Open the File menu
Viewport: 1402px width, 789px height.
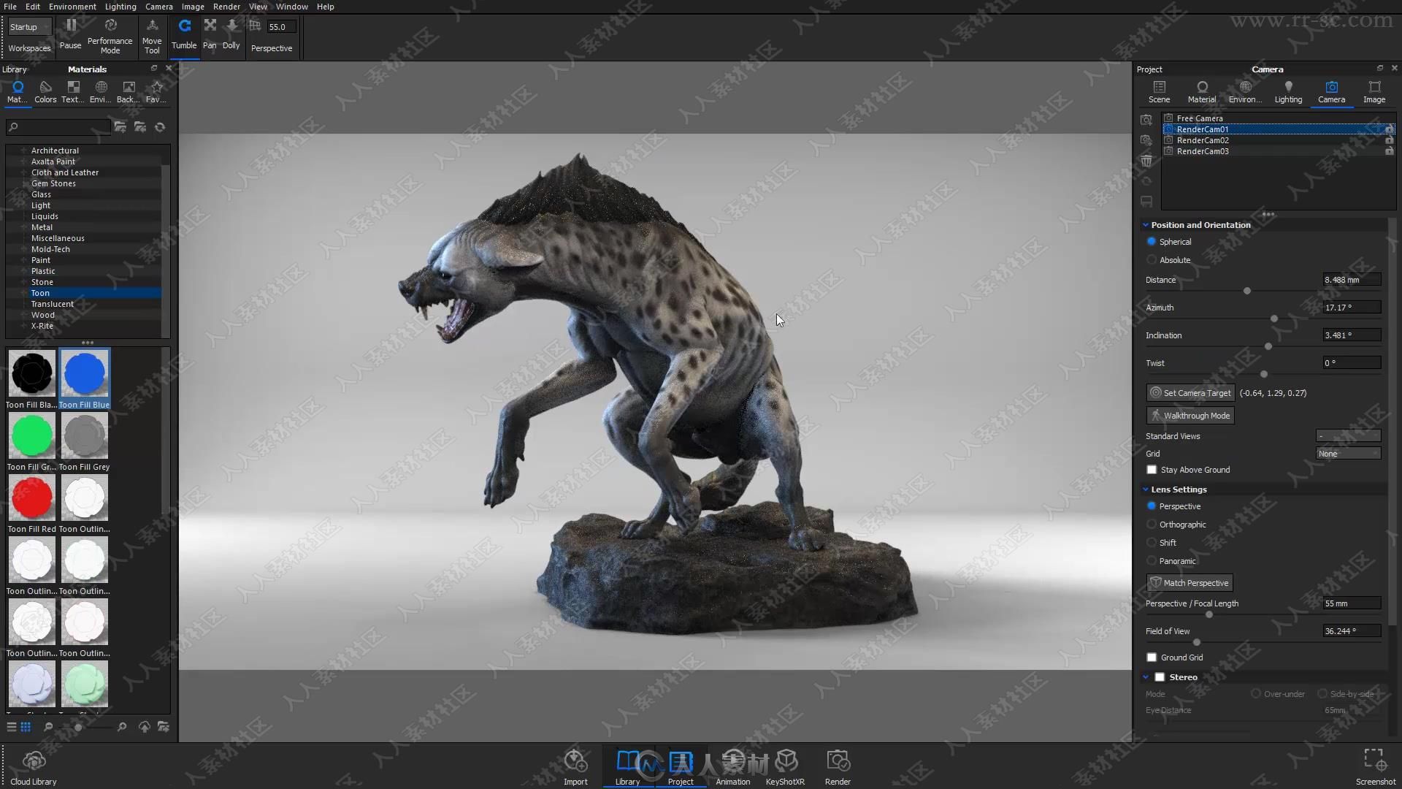(x=10, y=7)
